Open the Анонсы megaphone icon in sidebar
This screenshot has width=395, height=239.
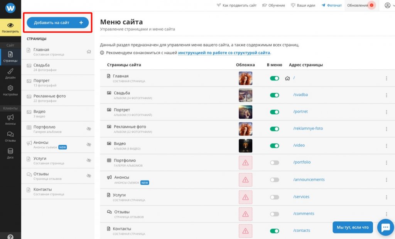click(10, 117)
